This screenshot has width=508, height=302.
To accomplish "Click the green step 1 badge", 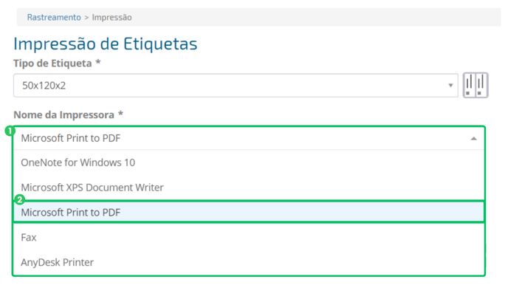I will [x=10, y=131].
